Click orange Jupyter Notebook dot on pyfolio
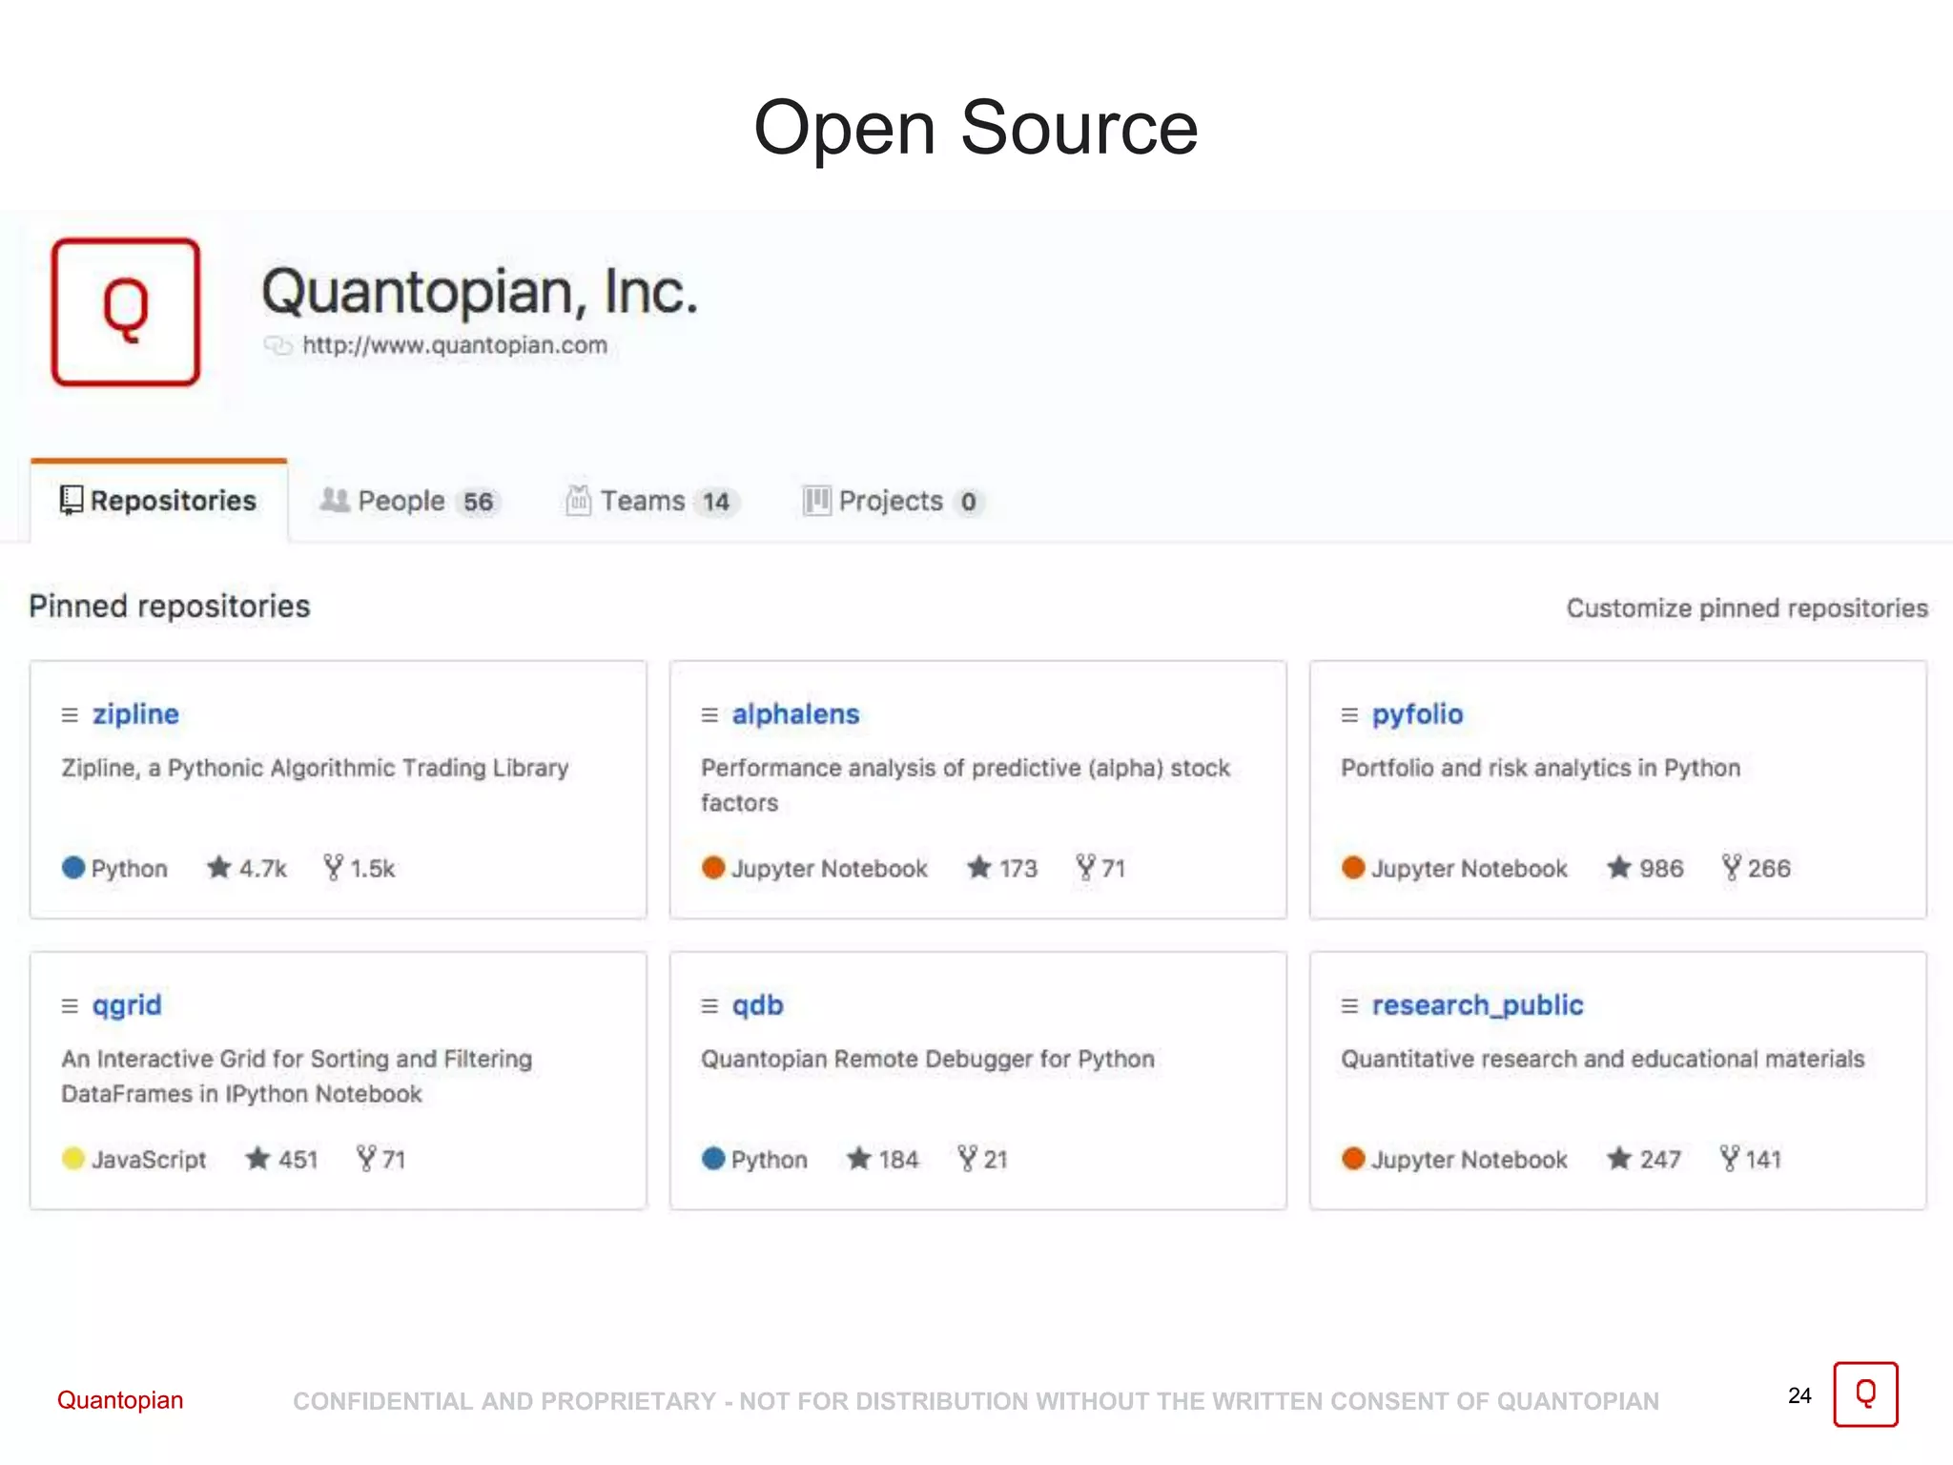 pos(1353,867)
